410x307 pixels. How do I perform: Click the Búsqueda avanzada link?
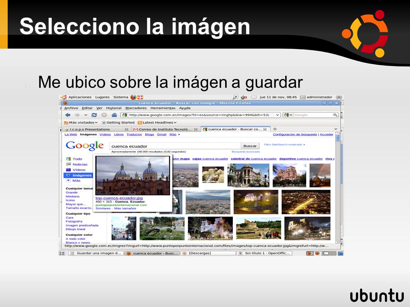coord(246,152)
